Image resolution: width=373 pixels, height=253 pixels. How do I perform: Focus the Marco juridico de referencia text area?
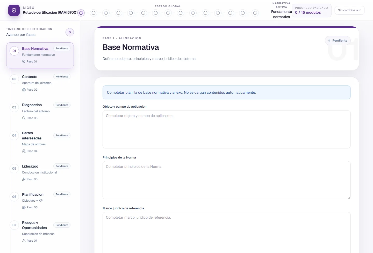(x=227, y=232)
